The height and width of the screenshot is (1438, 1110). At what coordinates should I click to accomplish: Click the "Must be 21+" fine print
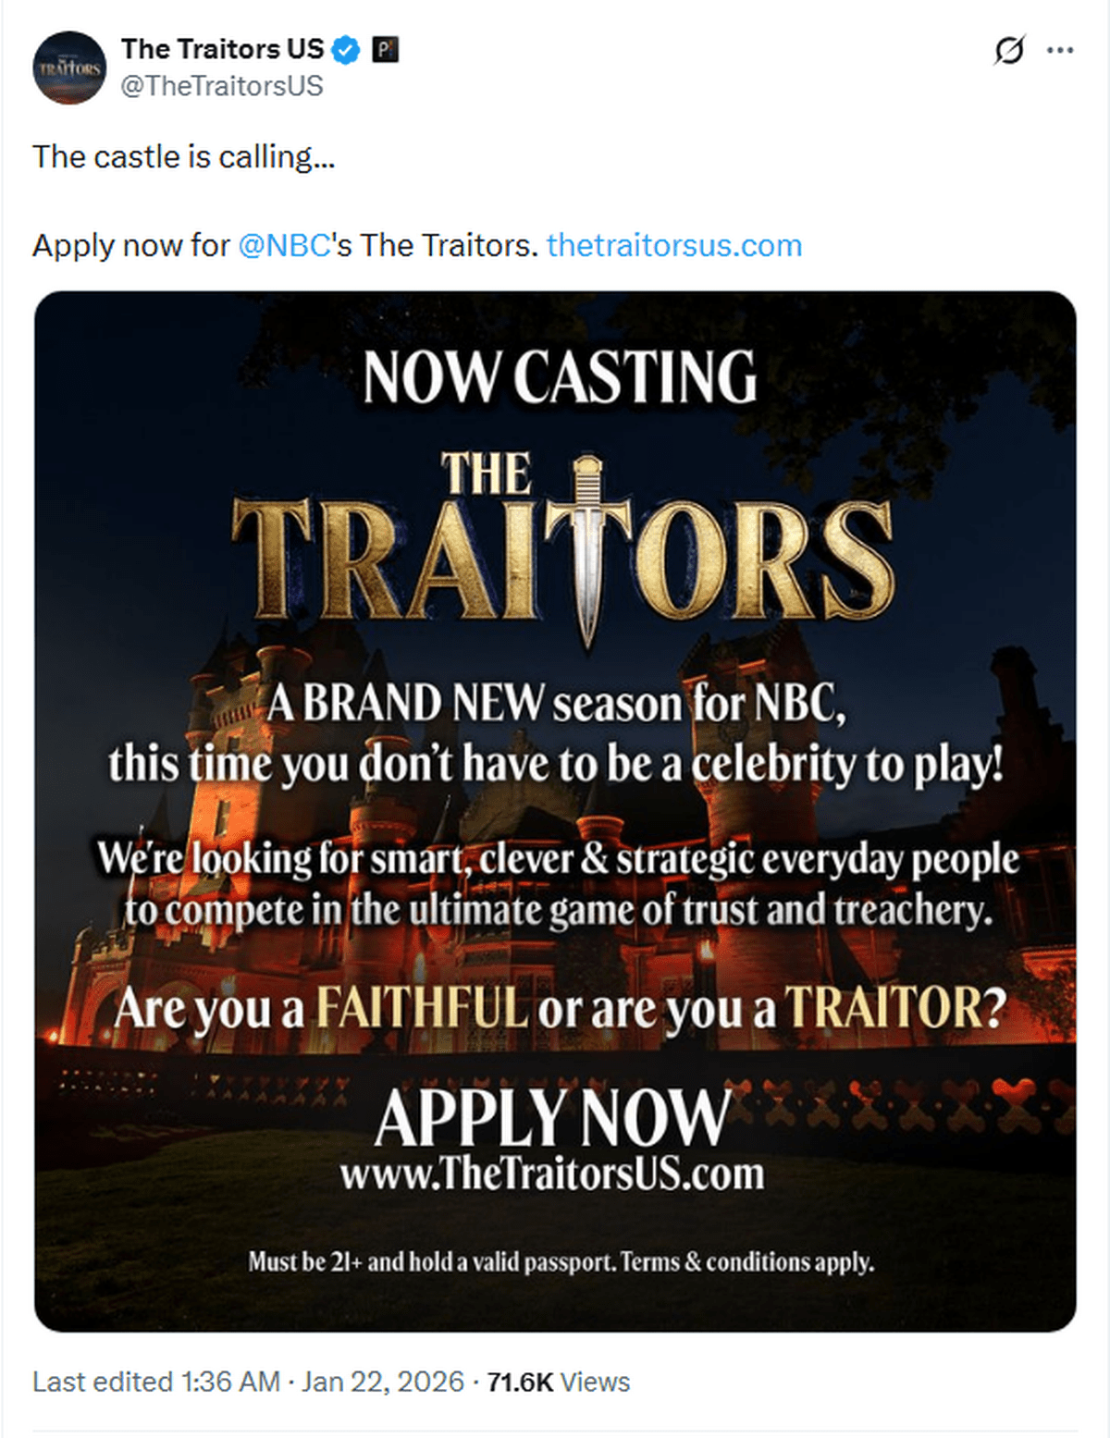(x=561, y=1261)
